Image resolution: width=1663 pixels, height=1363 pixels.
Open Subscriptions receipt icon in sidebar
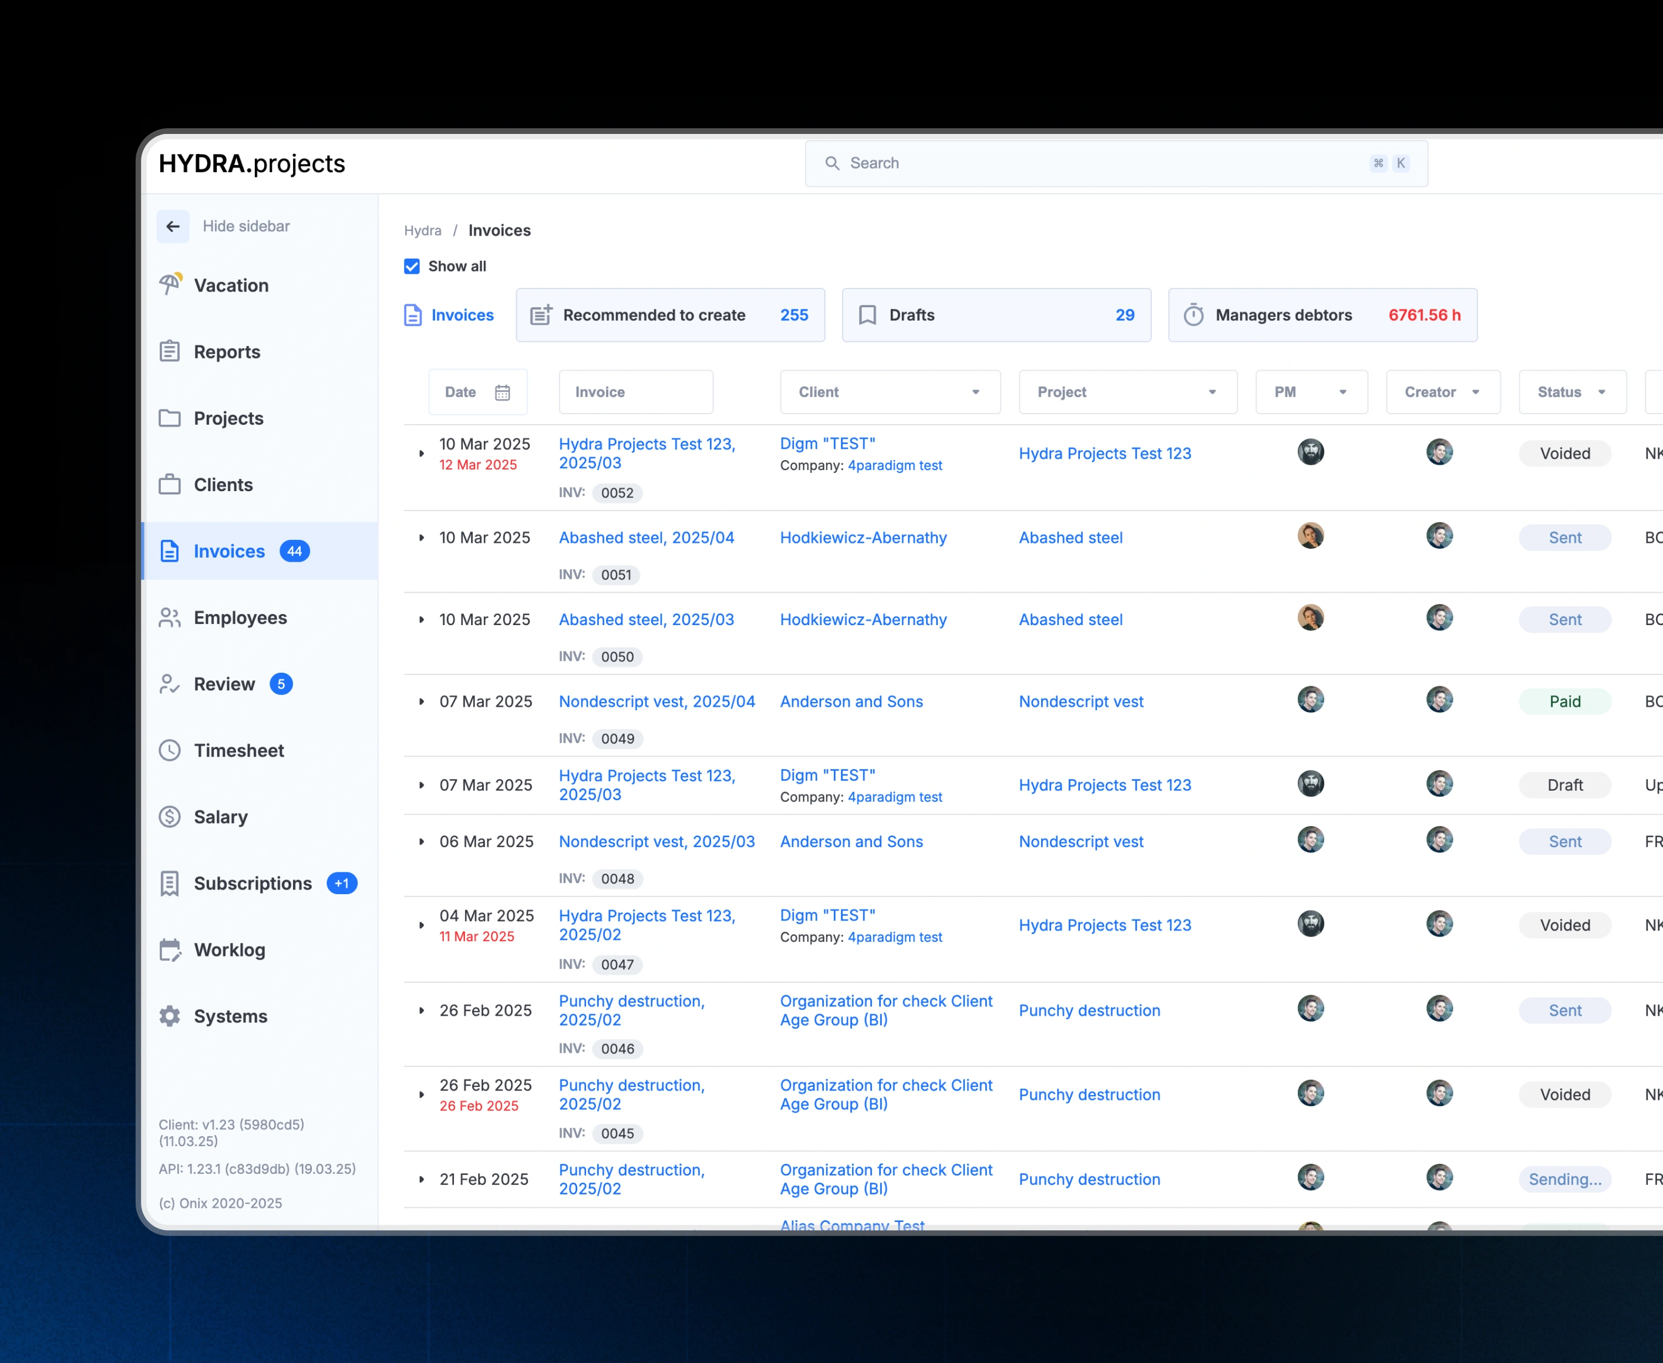coord(170,883)
